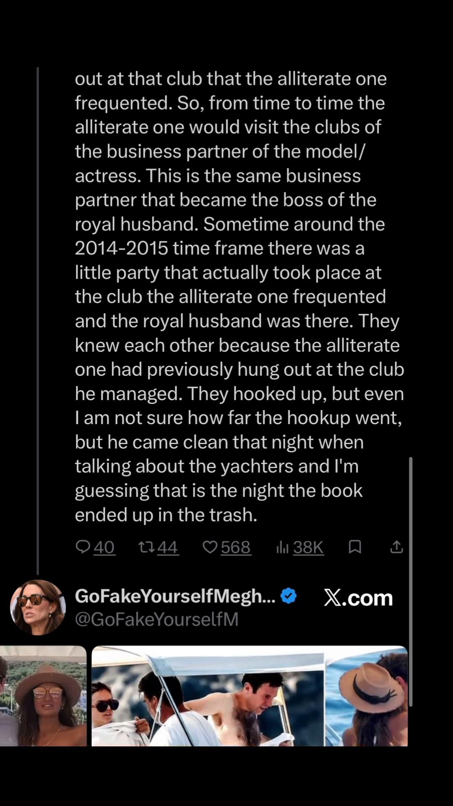Viewport: 453px width, 806px height.
Task: Click the vertical scrollbar on right
Action: (x=411, y=581)
